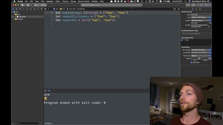The height and width of the screenshot is (125, 223).
Task: Open the Symbol navigator
Action: (x=20, y=9)
